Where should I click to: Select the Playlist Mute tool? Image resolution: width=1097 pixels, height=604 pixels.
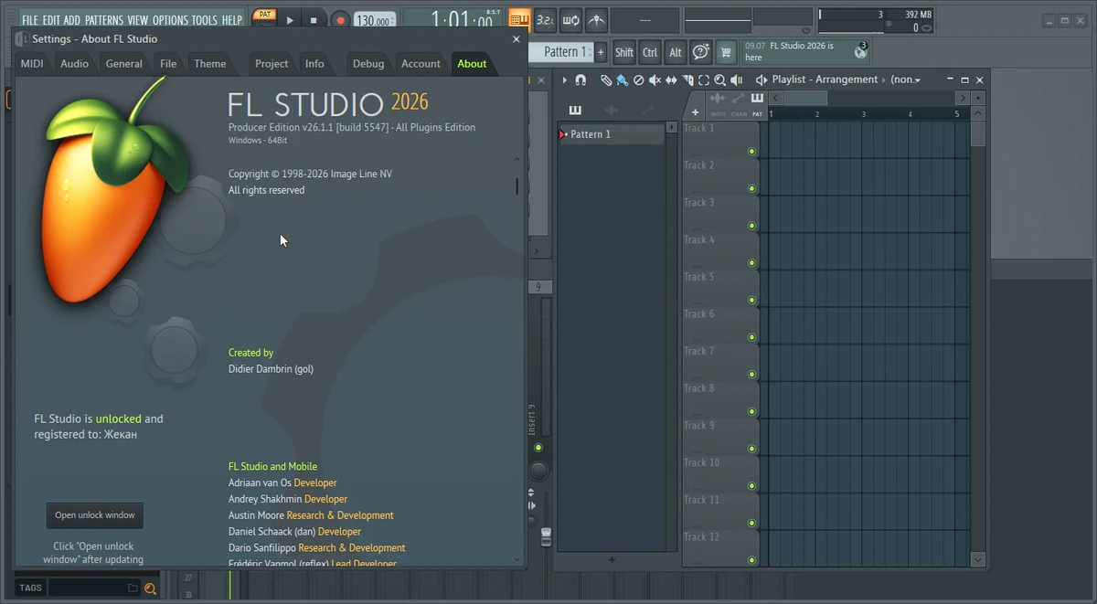pyautogui.click(x=655, y=80)
